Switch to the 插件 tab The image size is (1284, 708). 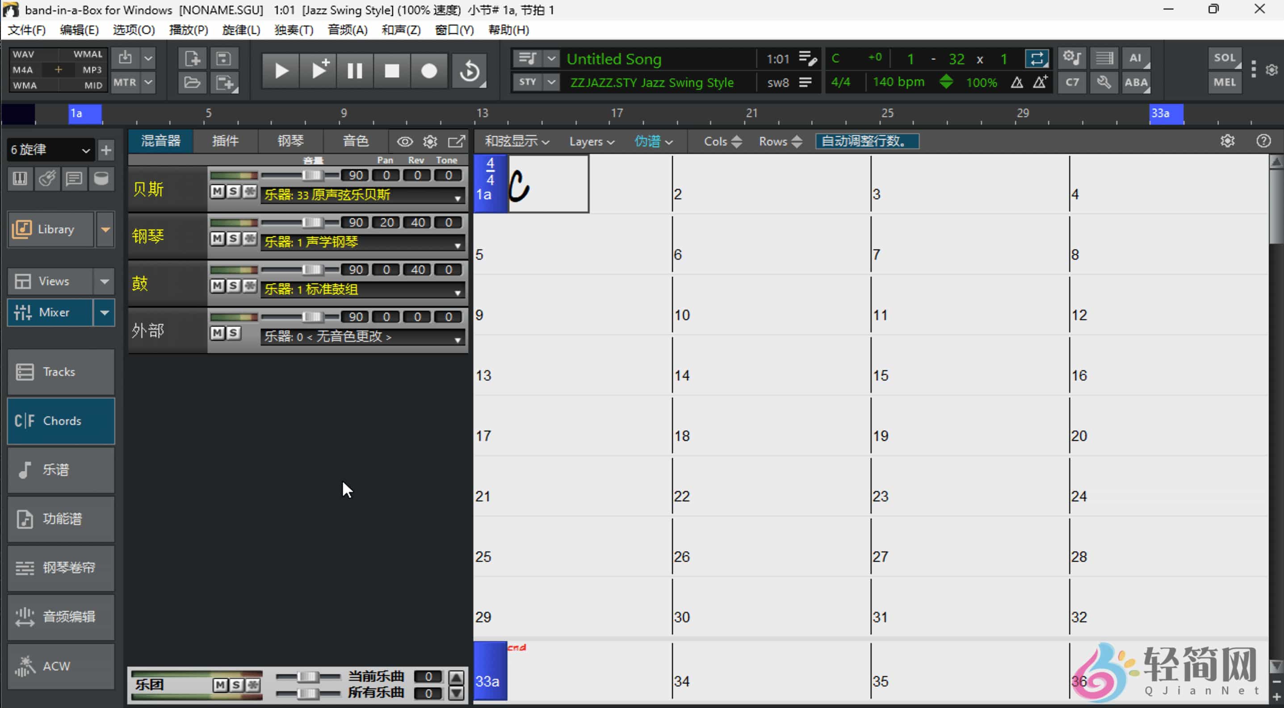(225, 141)
